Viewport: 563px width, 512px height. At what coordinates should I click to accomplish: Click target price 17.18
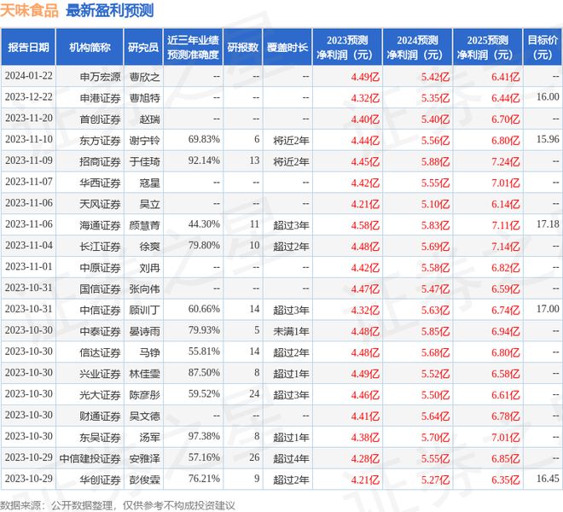pyautogui.click(x=548, y=224)
